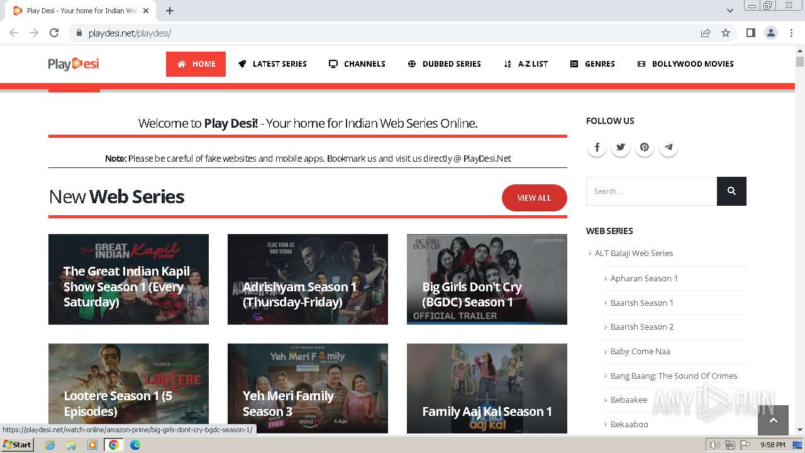The image size is (805, 453).
Task: Focus the Search input field
Action: pyautogui.click(x=652, y=191)
